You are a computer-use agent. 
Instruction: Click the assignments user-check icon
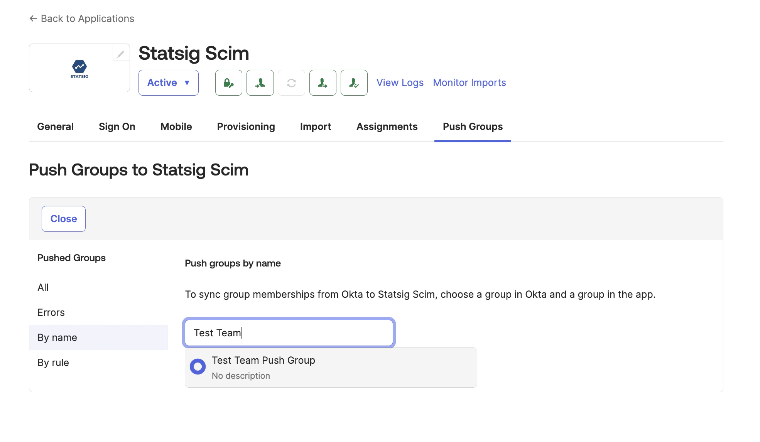(354, 83)
